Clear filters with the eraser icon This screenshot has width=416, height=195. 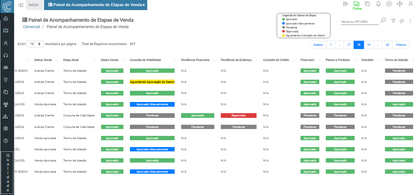[402, 21]
